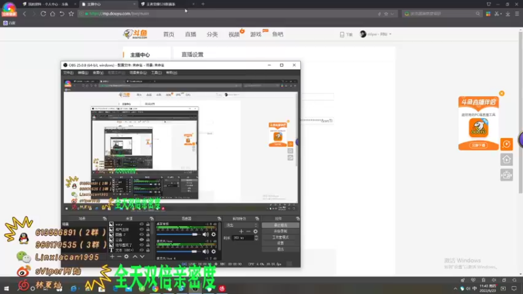The height and width of the screenshot is (294, 523).
Task: Toggle lock on 文本 (GDI+) source
Action: pyautogui.click(x=148, y=250)
